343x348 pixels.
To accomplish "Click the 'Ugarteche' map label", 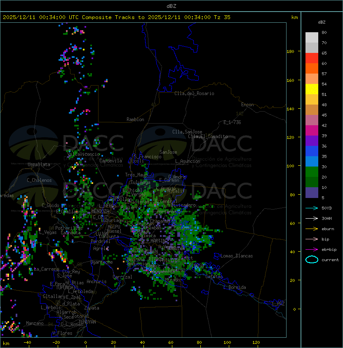I will pyautogui.click(x=102, y=262).
